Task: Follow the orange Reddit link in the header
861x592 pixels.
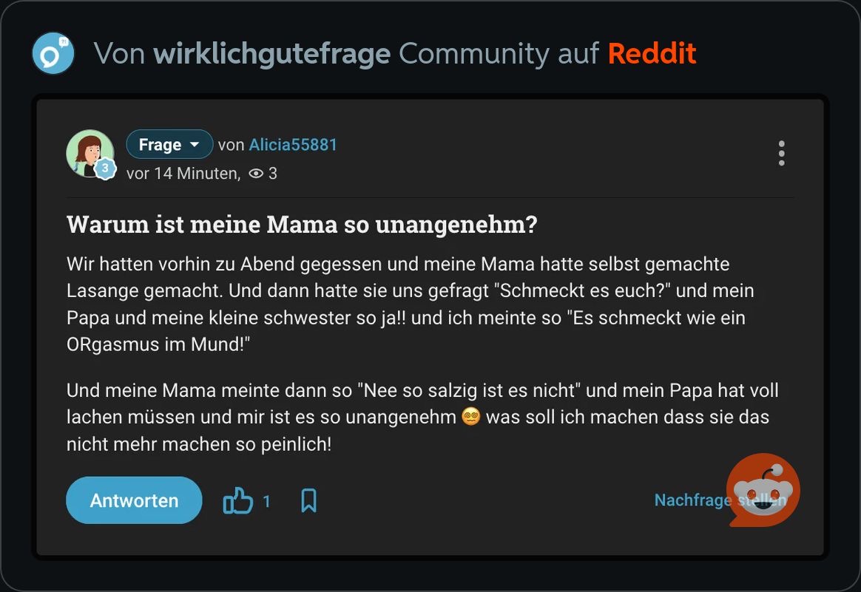Action: pos(652,54)
